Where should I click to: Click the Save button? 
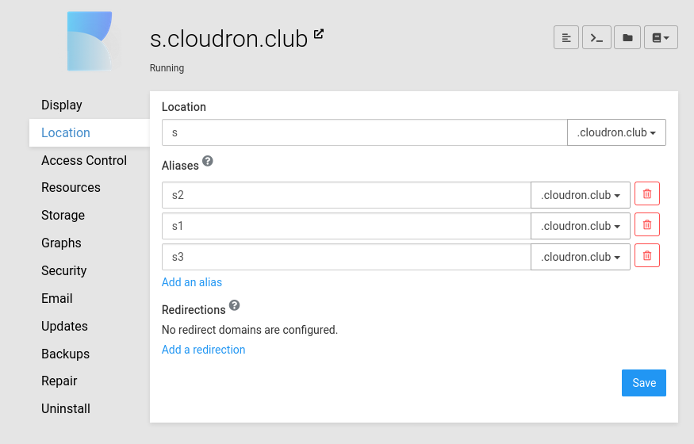643,383
